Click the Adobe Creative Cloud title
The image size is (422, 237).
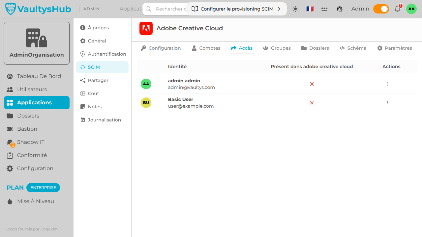coord(190,28)
